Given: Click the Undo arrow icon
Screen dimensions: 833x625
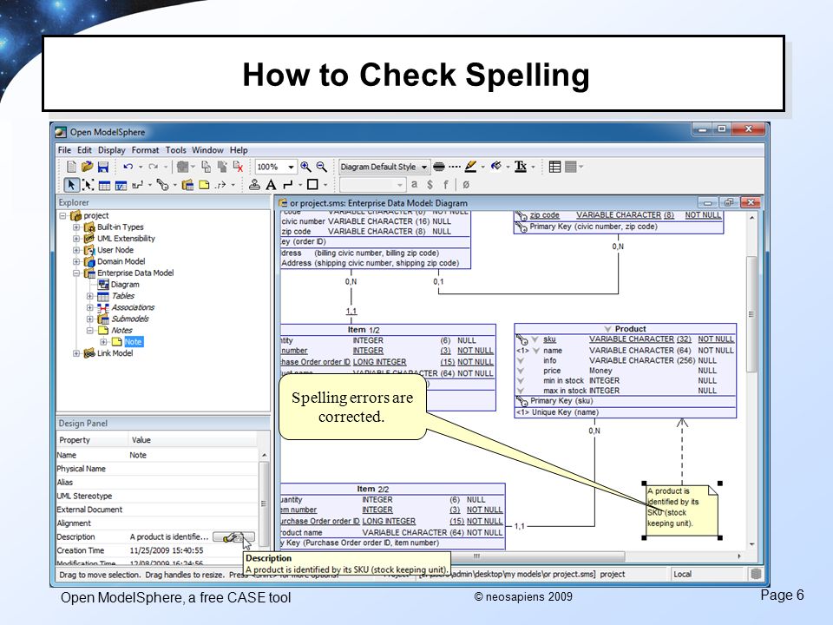Looking at the screenshot, I should [128, 167].
